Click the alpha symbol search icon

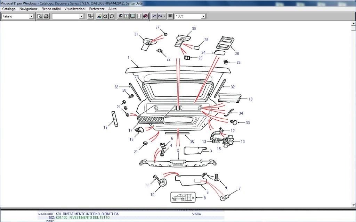click(x=105, y=16)
